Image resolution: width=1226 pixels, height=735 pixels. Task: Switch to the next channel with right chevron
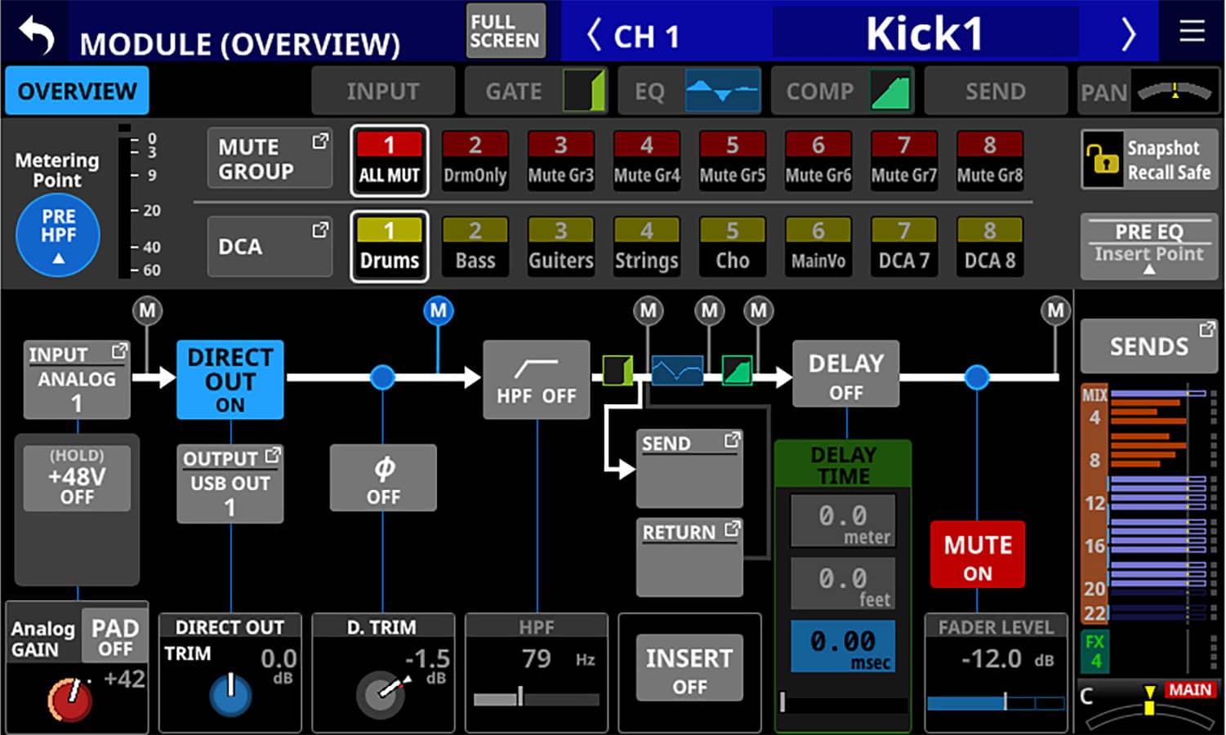point(1128,35)
